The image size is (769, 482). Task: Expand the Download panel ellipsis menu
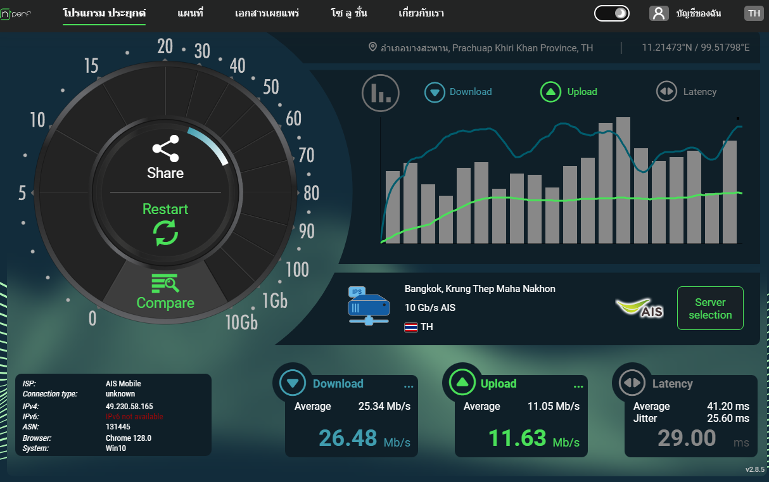point(409,386)
